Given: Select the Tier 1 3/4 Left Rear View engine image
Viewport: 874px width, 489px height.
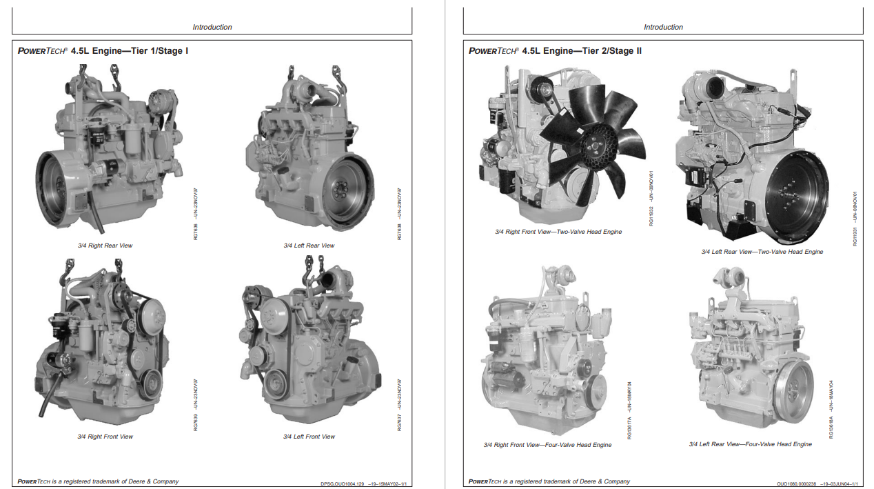Looking at the screenshot, I should (x=309, y=150).
